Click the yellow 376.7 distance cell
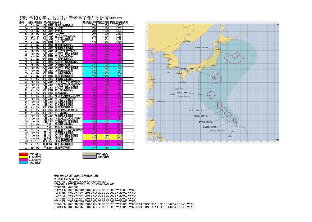 [x=116, y=135]
